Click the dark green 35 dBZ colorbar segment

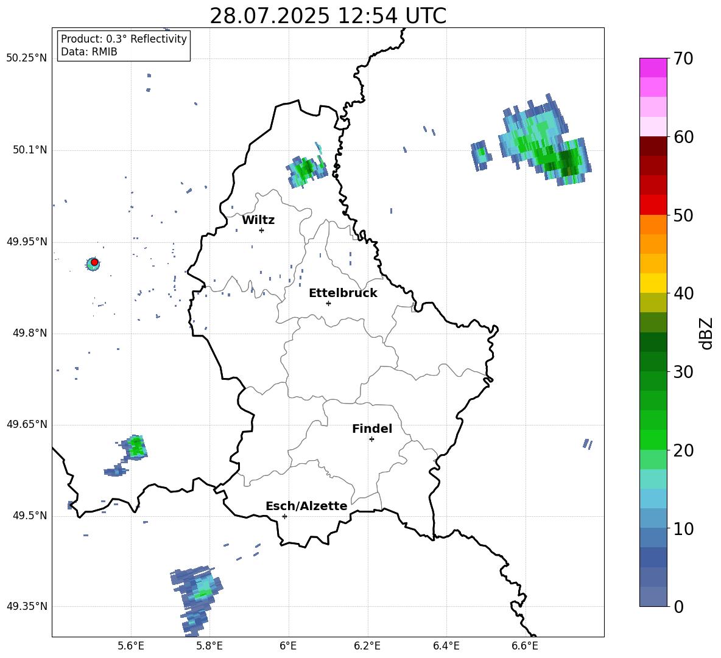coord(653,342)
